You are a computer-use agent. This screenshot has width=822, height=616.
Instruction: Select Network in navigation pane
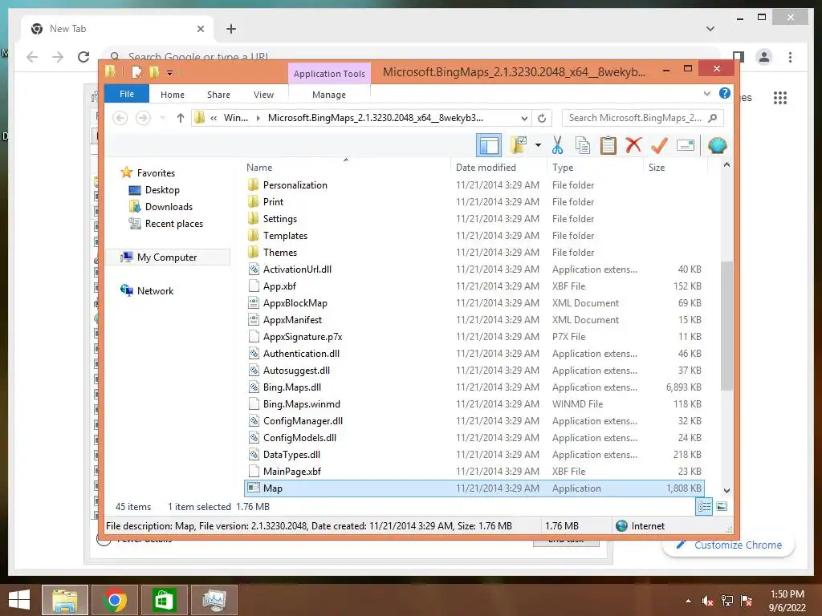155,290
